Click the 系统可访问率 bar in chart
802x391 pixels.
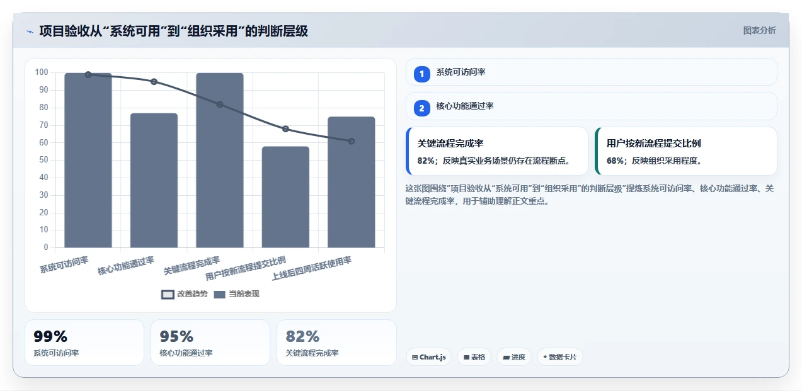click(x=88, y=161)
